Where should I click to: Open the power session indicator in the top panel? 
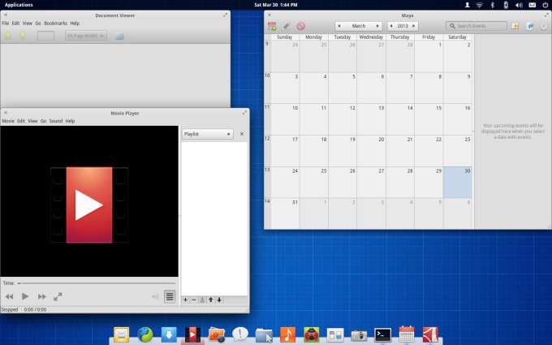pyautogui.click(x=546, y=5)
